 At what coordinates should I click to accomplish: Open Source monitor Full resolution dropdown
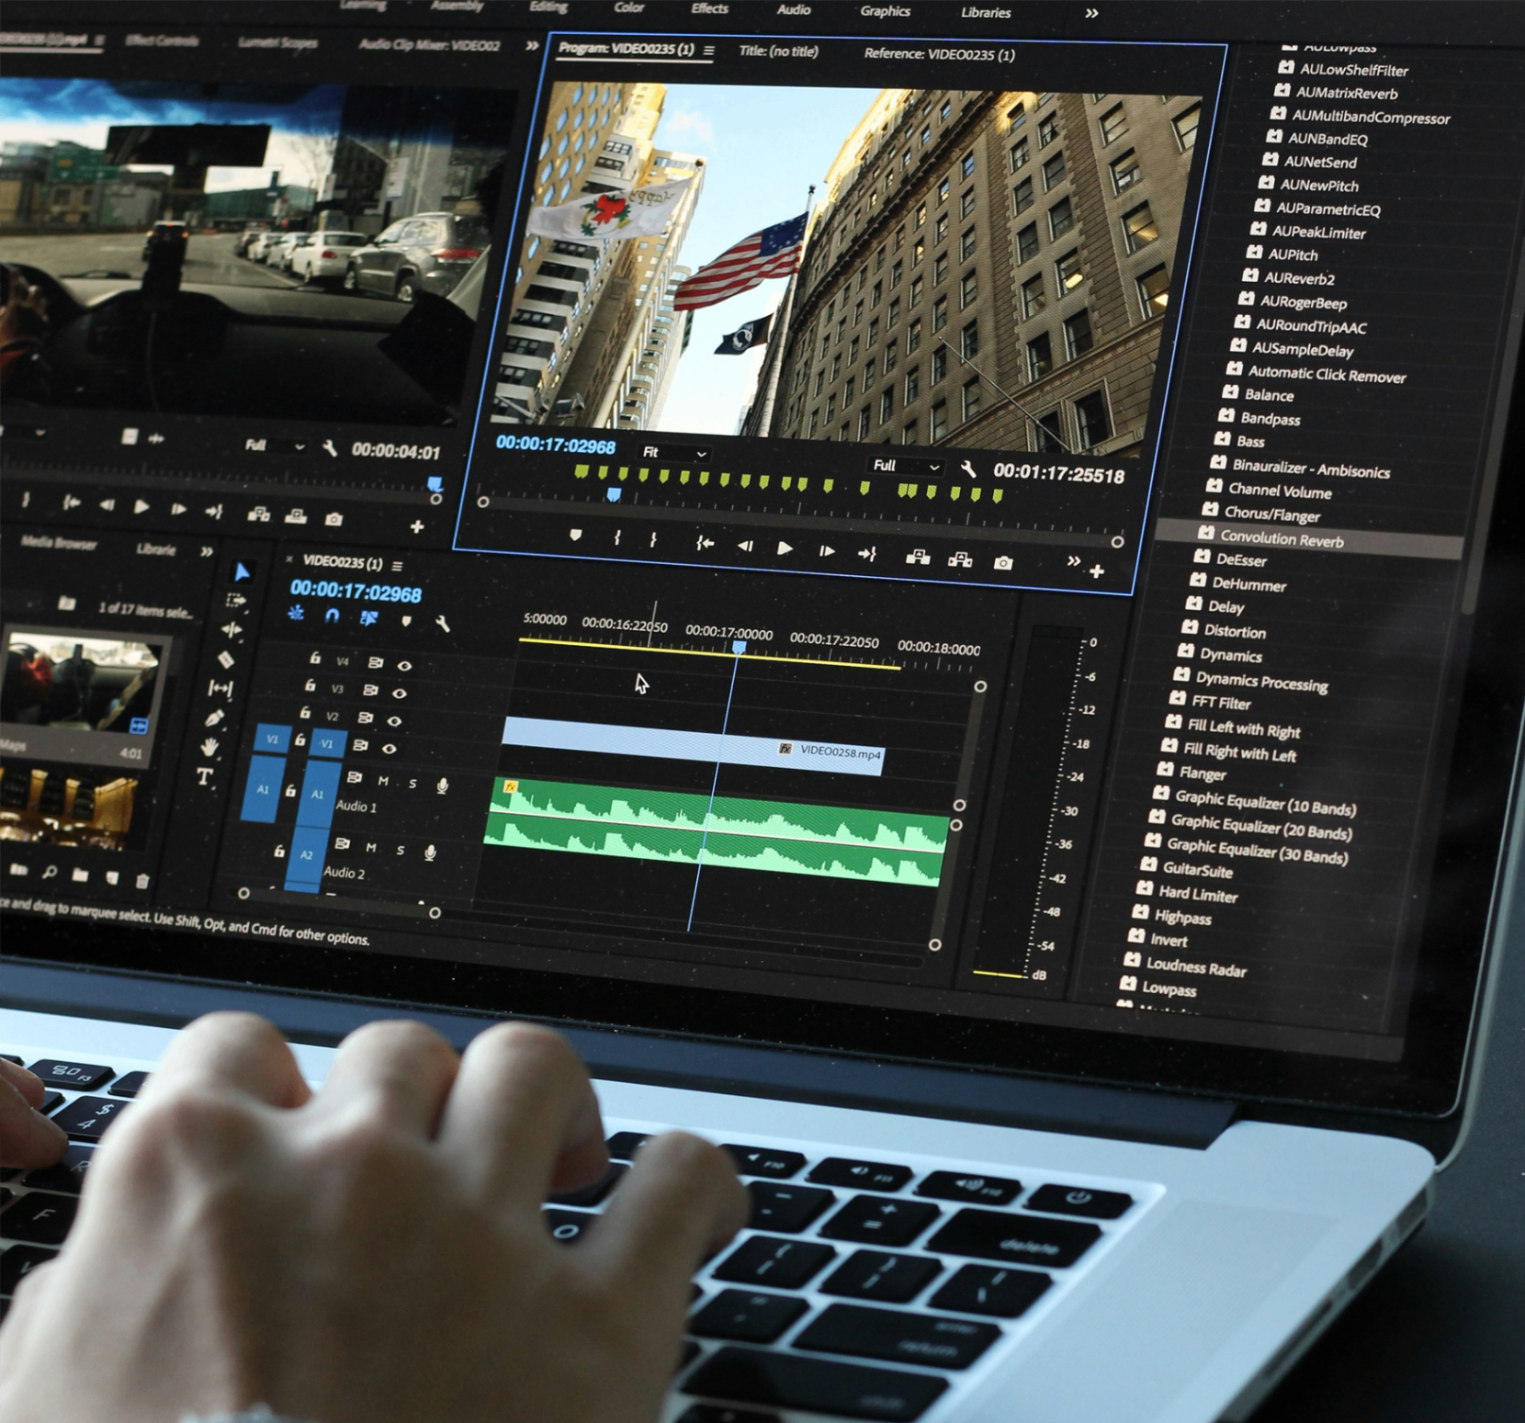(275, 446)
